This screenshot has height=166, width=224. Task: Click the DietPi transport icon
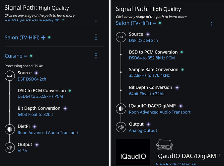coord(10,129)
